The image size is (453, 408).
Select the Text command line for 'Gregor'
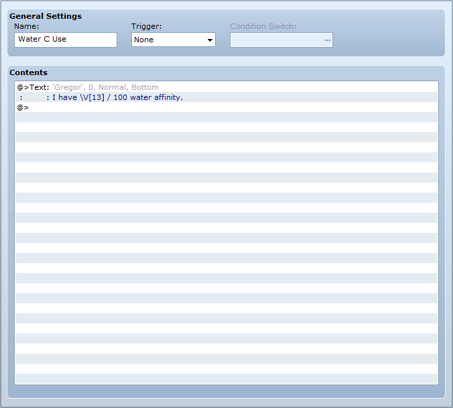pos(226,87)
